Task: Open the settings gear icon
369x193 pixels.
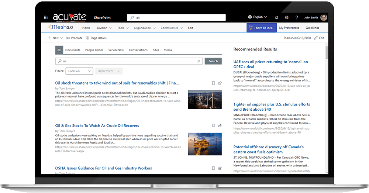Action: click(287, 17)
